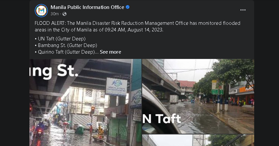Screen dimensions: 279x146
Task: Click the 'ng St.' caption overlay text
Action: click(53, 71)
